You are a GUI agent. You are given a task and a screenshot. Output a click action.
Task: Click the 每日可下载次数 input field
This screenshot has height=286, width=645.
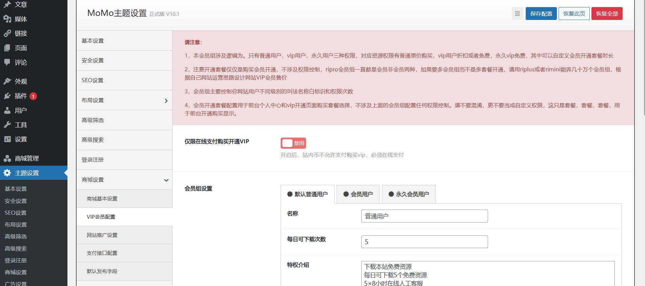pos(424,242)
